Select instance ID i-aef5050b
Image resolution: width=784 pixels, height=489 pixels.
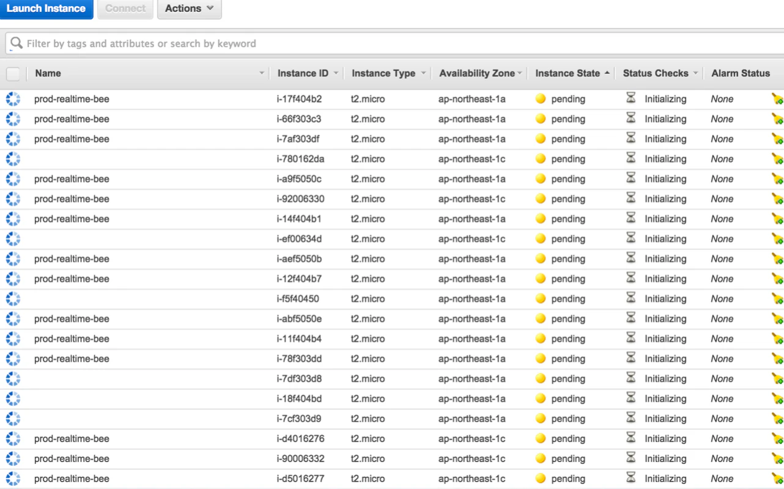pos(299,259)
